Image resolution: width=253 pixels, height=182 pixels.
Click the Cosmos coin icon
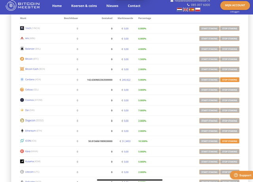(x=22, y=100)
